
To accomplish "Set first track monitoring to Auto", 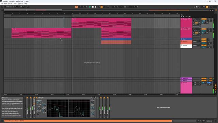I will pos(196,23).
